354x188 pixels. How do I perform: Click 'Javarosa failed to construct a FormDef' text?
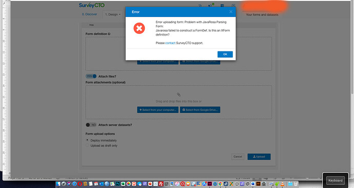pyautogui.click(x=182, y=30)
